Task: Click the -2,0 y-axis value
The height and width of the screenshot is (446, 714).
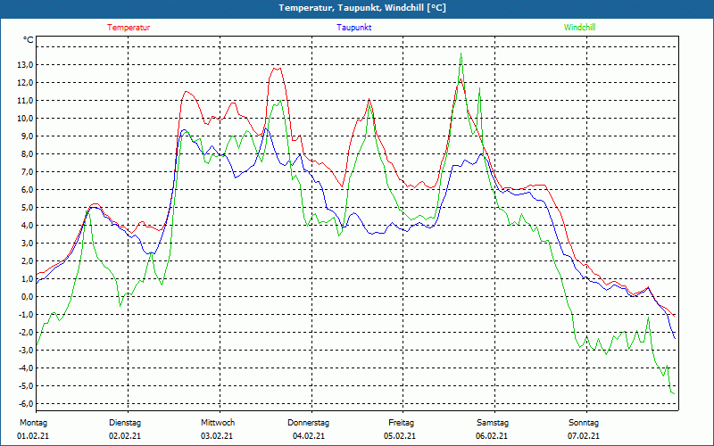Action: click(26, 333)
